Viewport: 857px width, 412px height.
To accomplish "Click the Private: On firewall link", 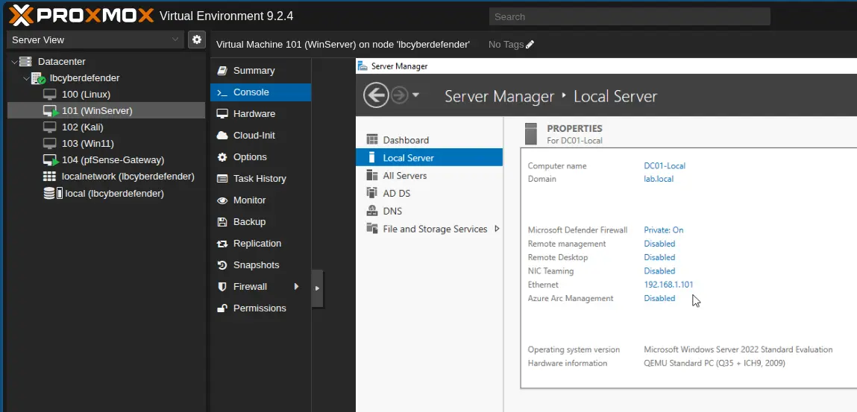I will tap(664, 230).
